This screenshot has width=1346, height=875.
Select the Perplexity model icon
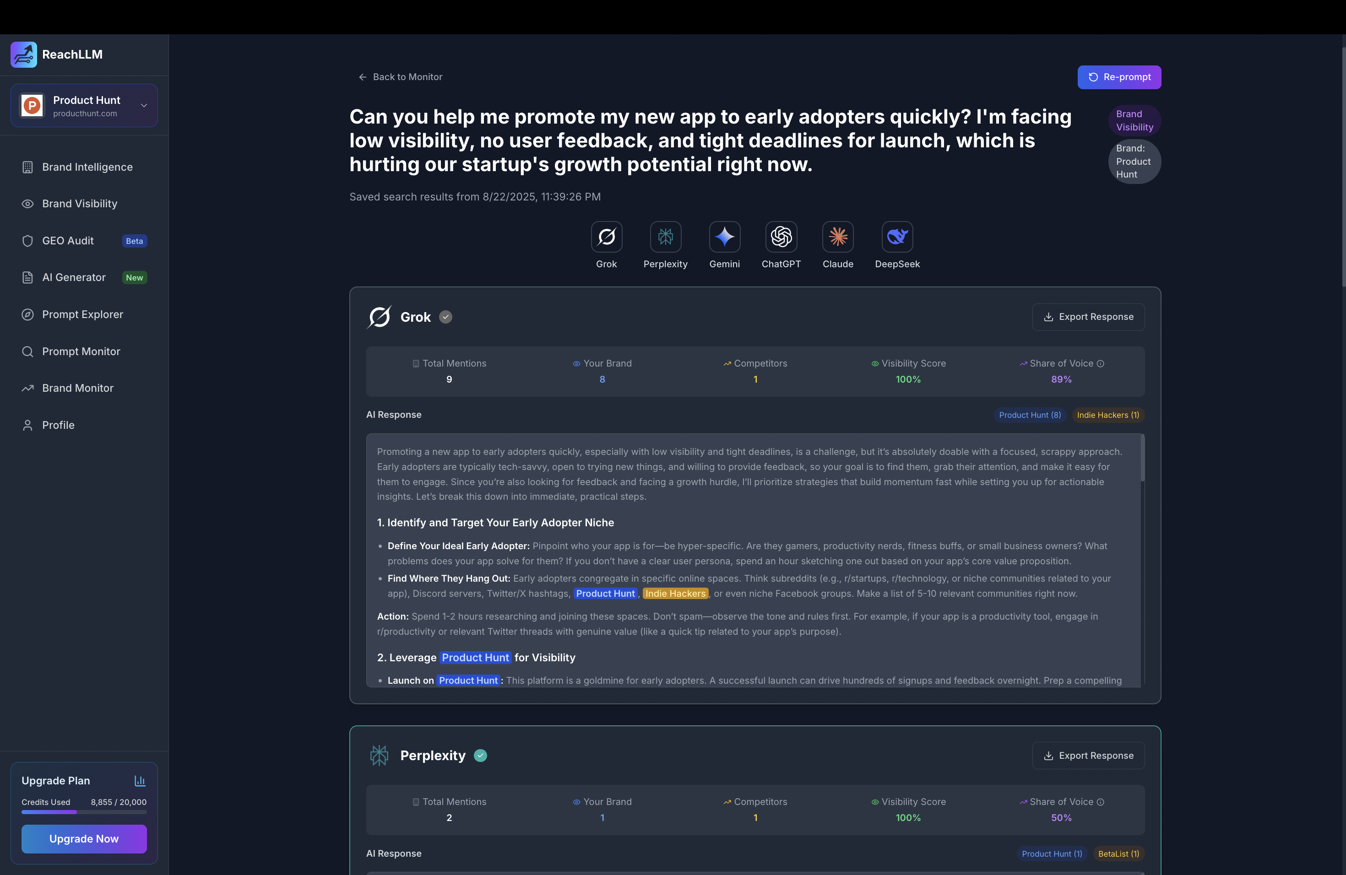click(x=665, y=236)
